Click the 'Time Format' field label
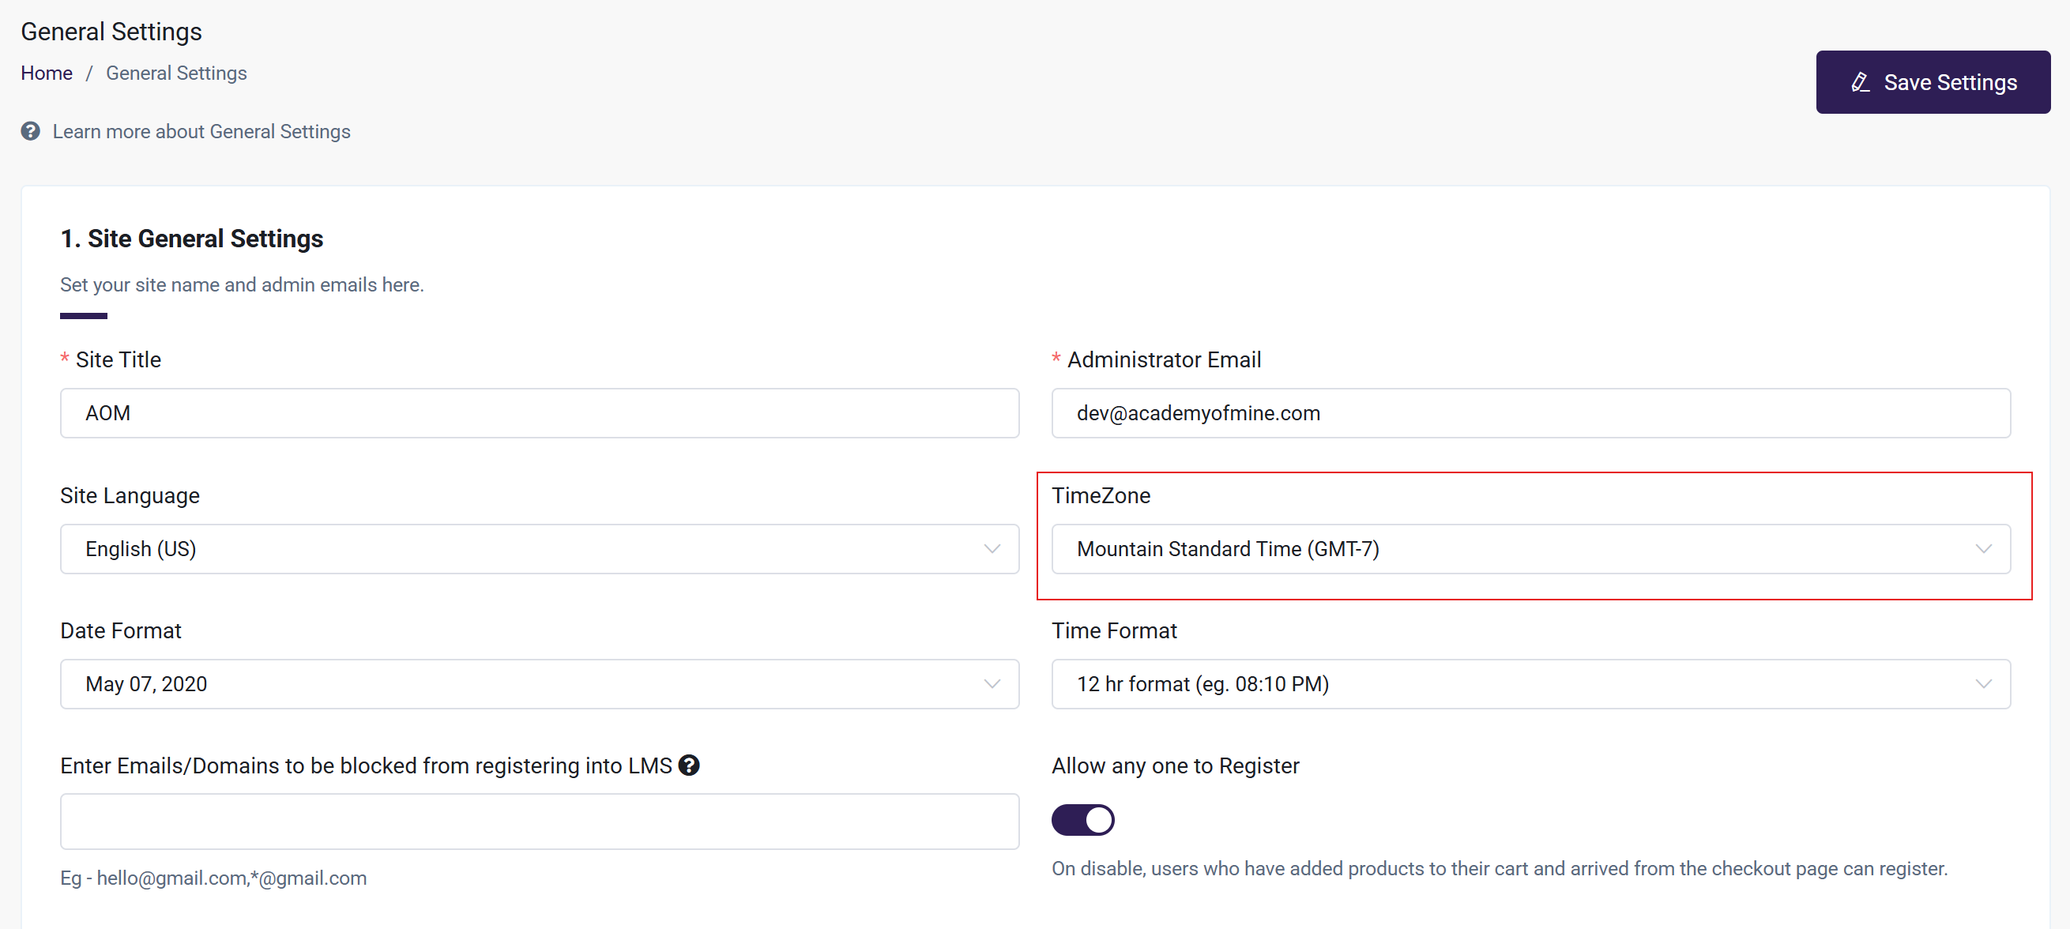Image resolution: width=2070 pixels, height=929 pixels. coord(1114,631)
